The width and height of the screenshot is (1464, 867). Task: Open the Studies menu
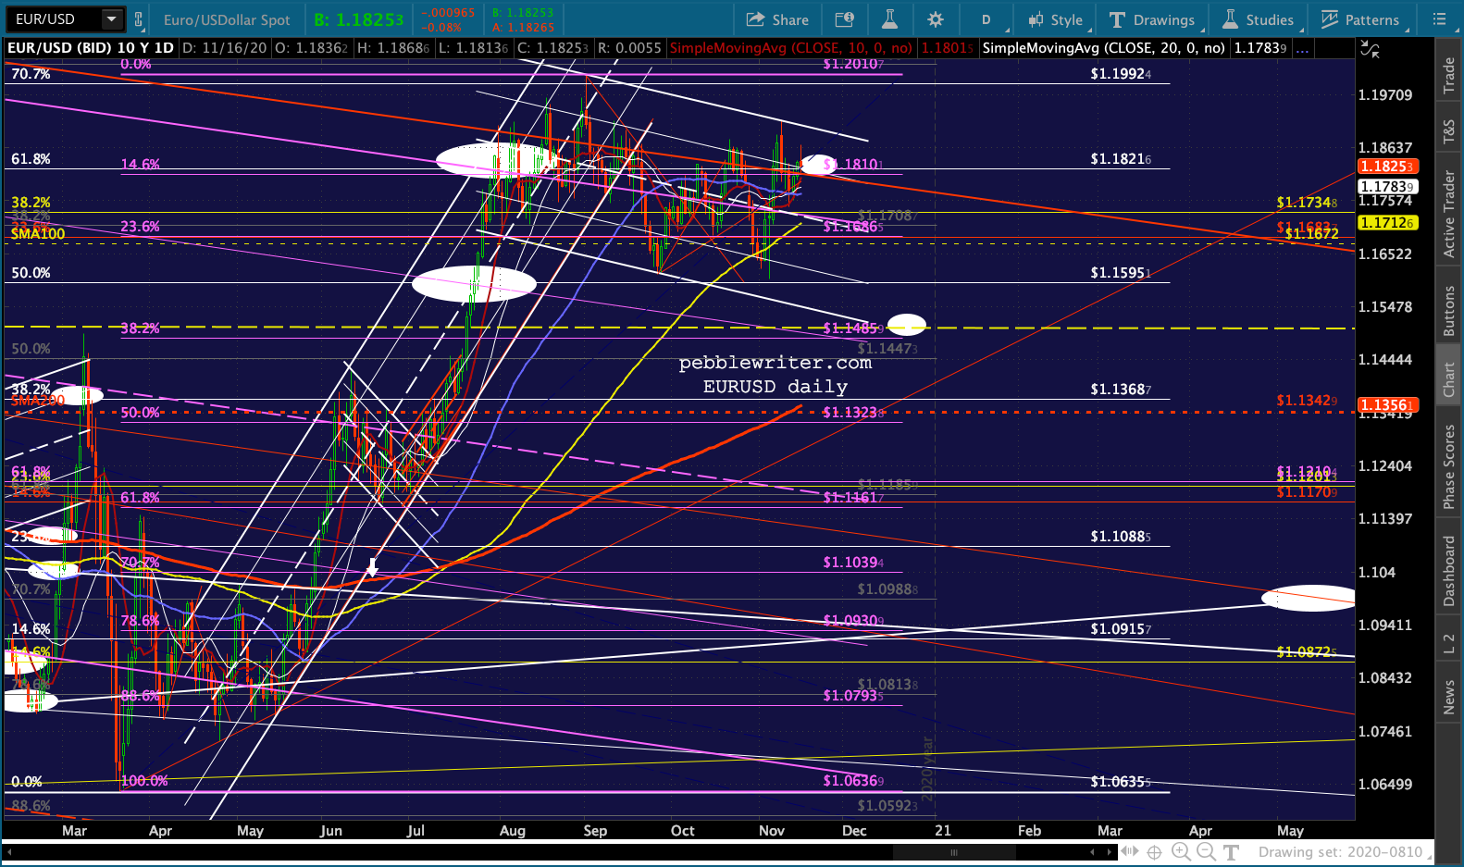point(1259,19)
